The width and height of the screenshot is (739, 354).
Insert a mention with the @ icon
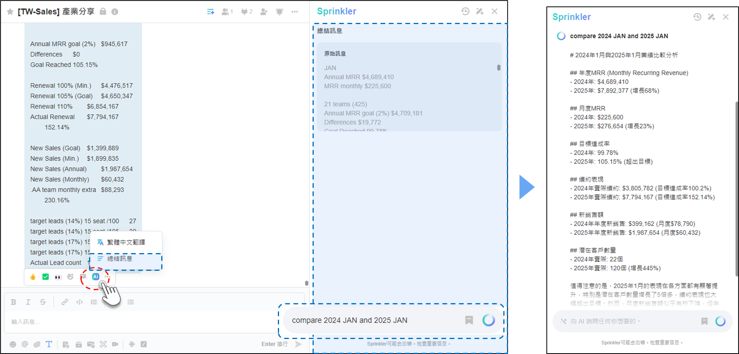25,344
